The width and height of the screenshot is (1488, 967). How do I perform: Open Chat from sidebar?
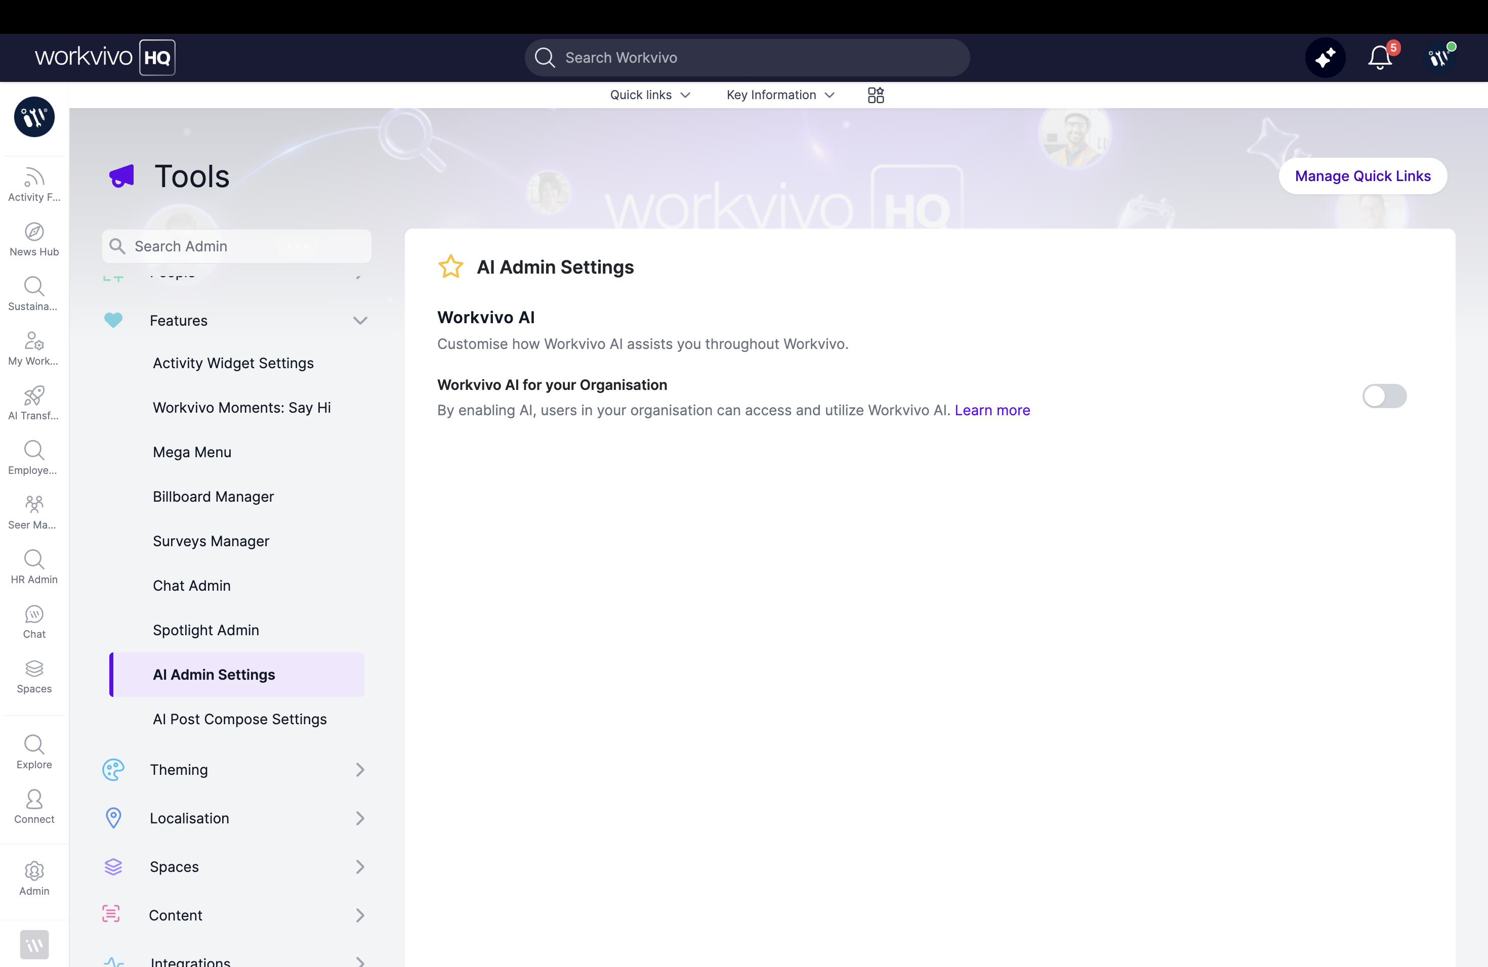point(34,622)
